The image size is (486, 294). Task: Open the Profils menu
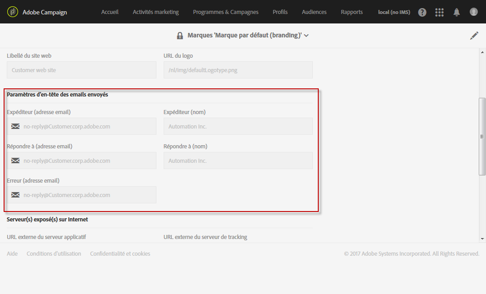pyautogui.click(x=280, y=12)
